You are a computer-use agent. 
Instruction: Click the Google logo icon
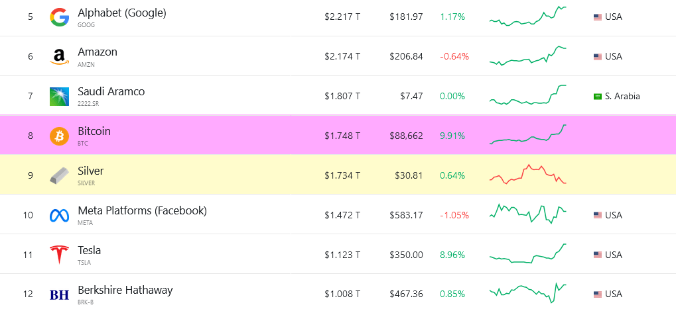pyautogui.click(x=60, y=17)
